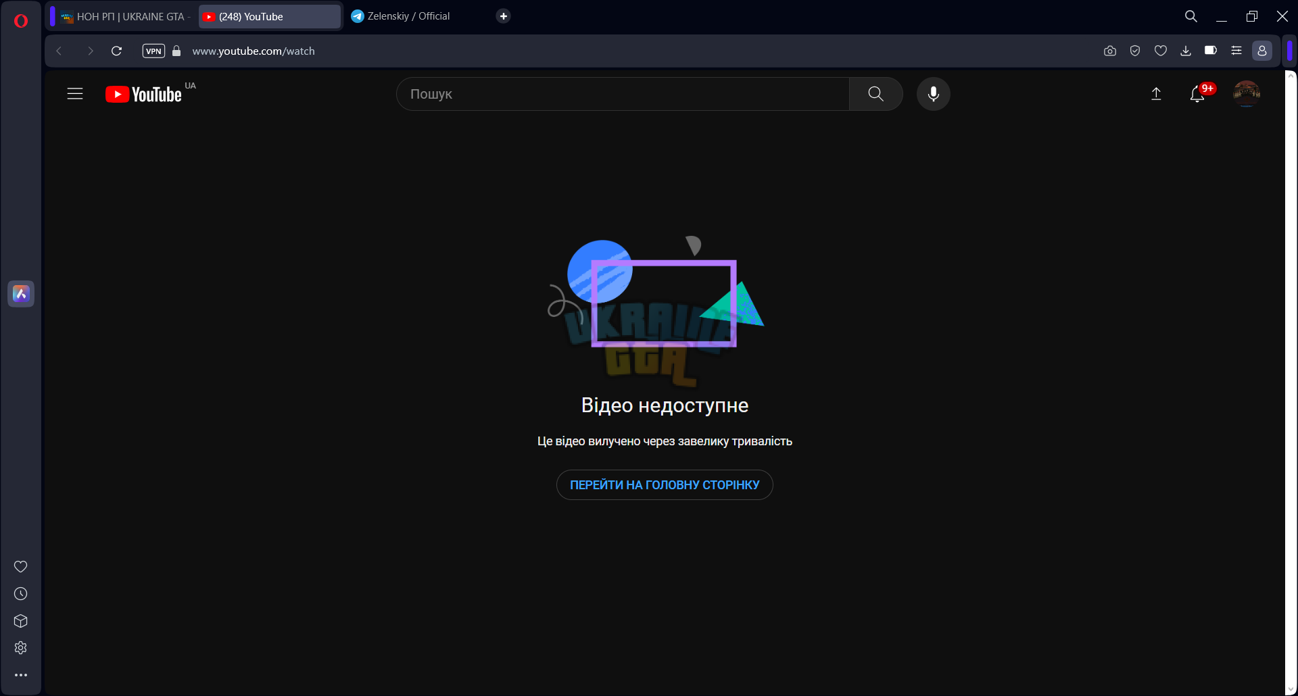Open sidebar three-dots more options

click(x=21, y=675)
